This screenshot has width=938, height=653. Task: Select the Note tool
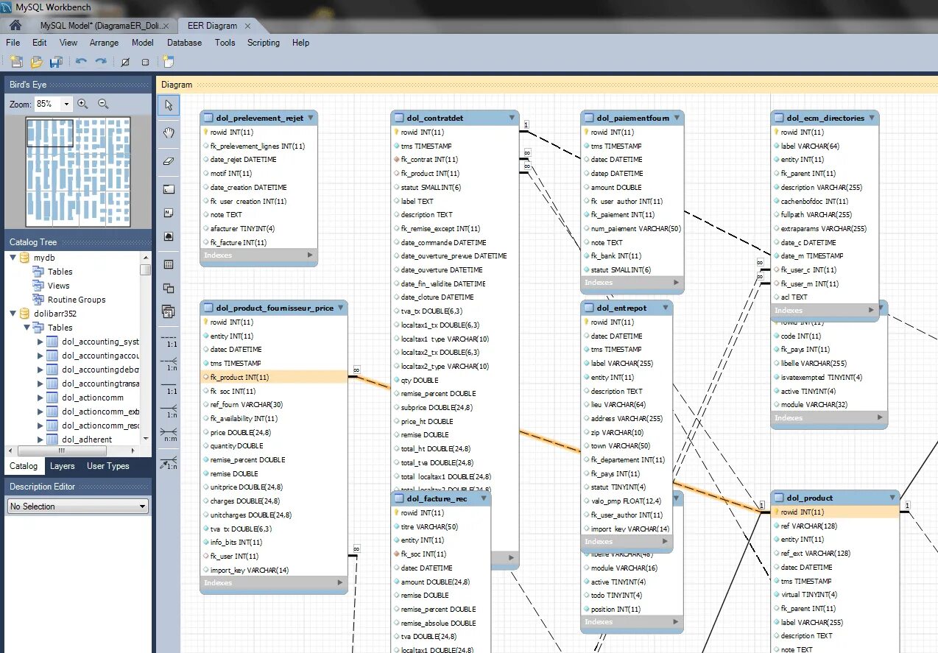(x=169, y=213)
